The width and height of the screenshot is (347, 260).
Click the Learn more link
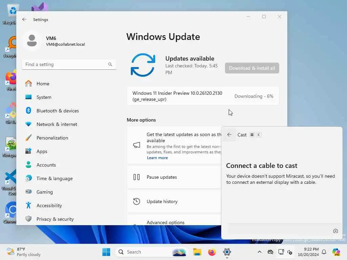157,158
